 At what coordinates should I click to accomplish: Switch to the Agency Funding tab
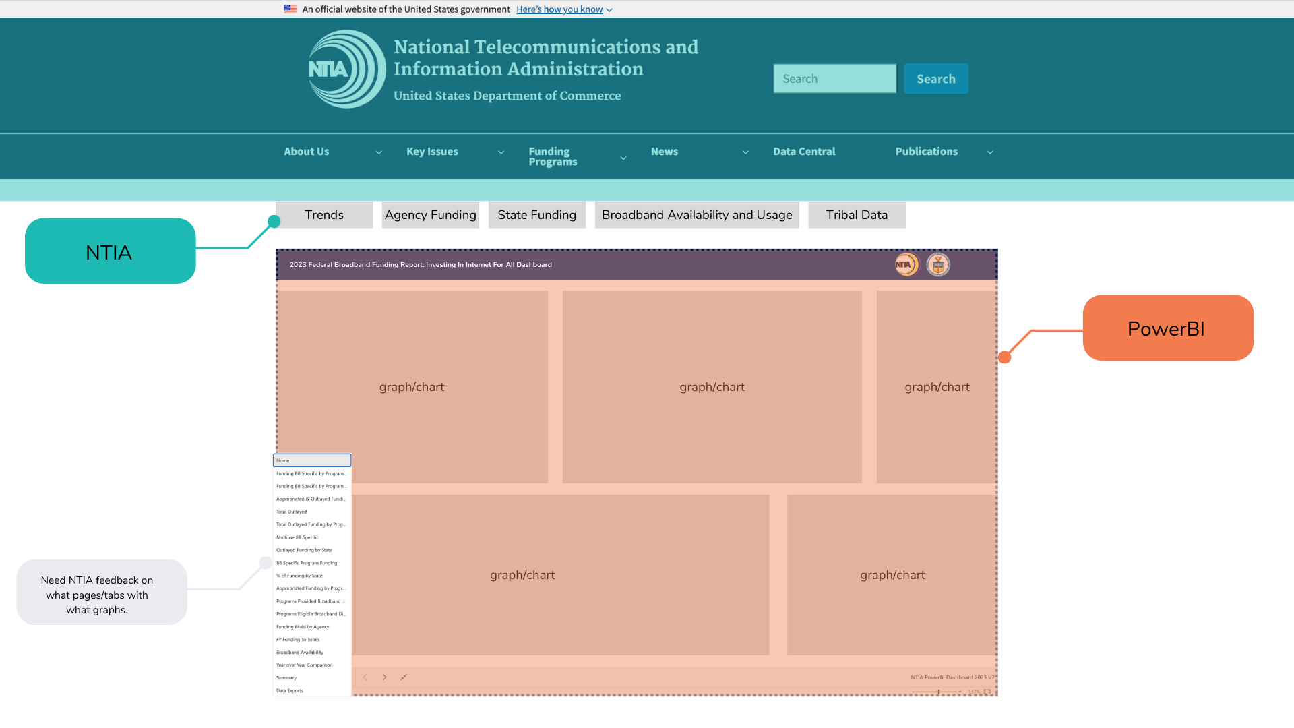tap(430, 215)
